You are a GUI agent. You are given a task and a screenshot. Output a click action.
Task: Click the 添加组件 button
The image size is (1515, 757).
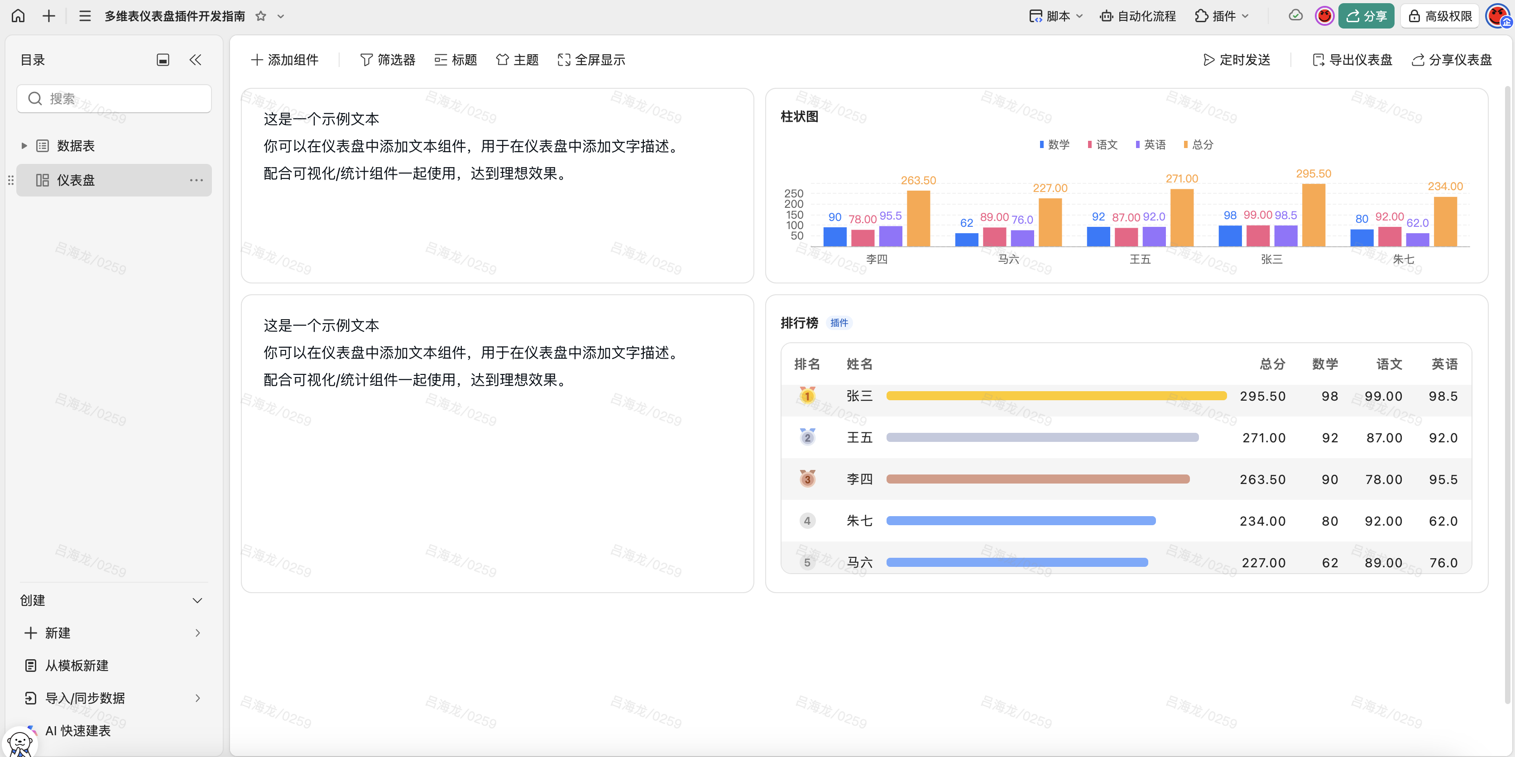(x=285, y=59)
